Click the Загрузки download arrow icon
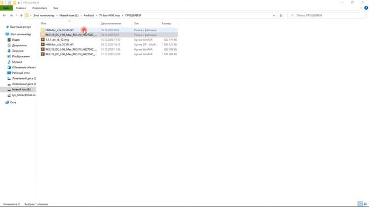The image size is (369, 207). [x=9, y=51]
